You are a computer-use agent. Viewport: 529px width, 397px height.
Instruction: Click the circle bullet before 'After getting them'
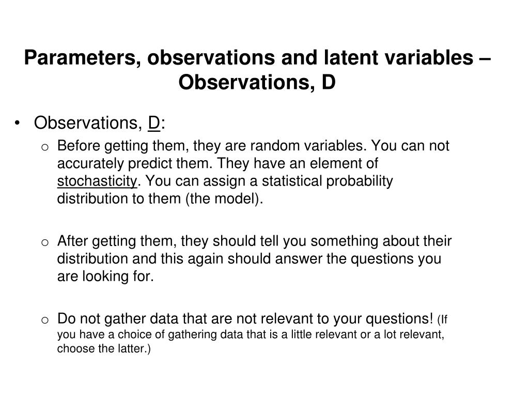[45, 242]
